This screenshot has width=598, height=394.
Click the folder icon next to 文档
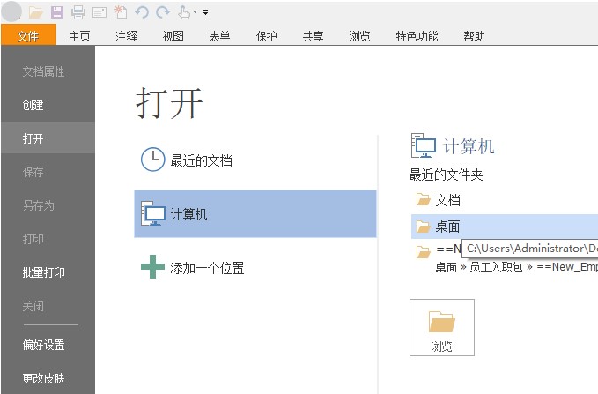[423, 199]
